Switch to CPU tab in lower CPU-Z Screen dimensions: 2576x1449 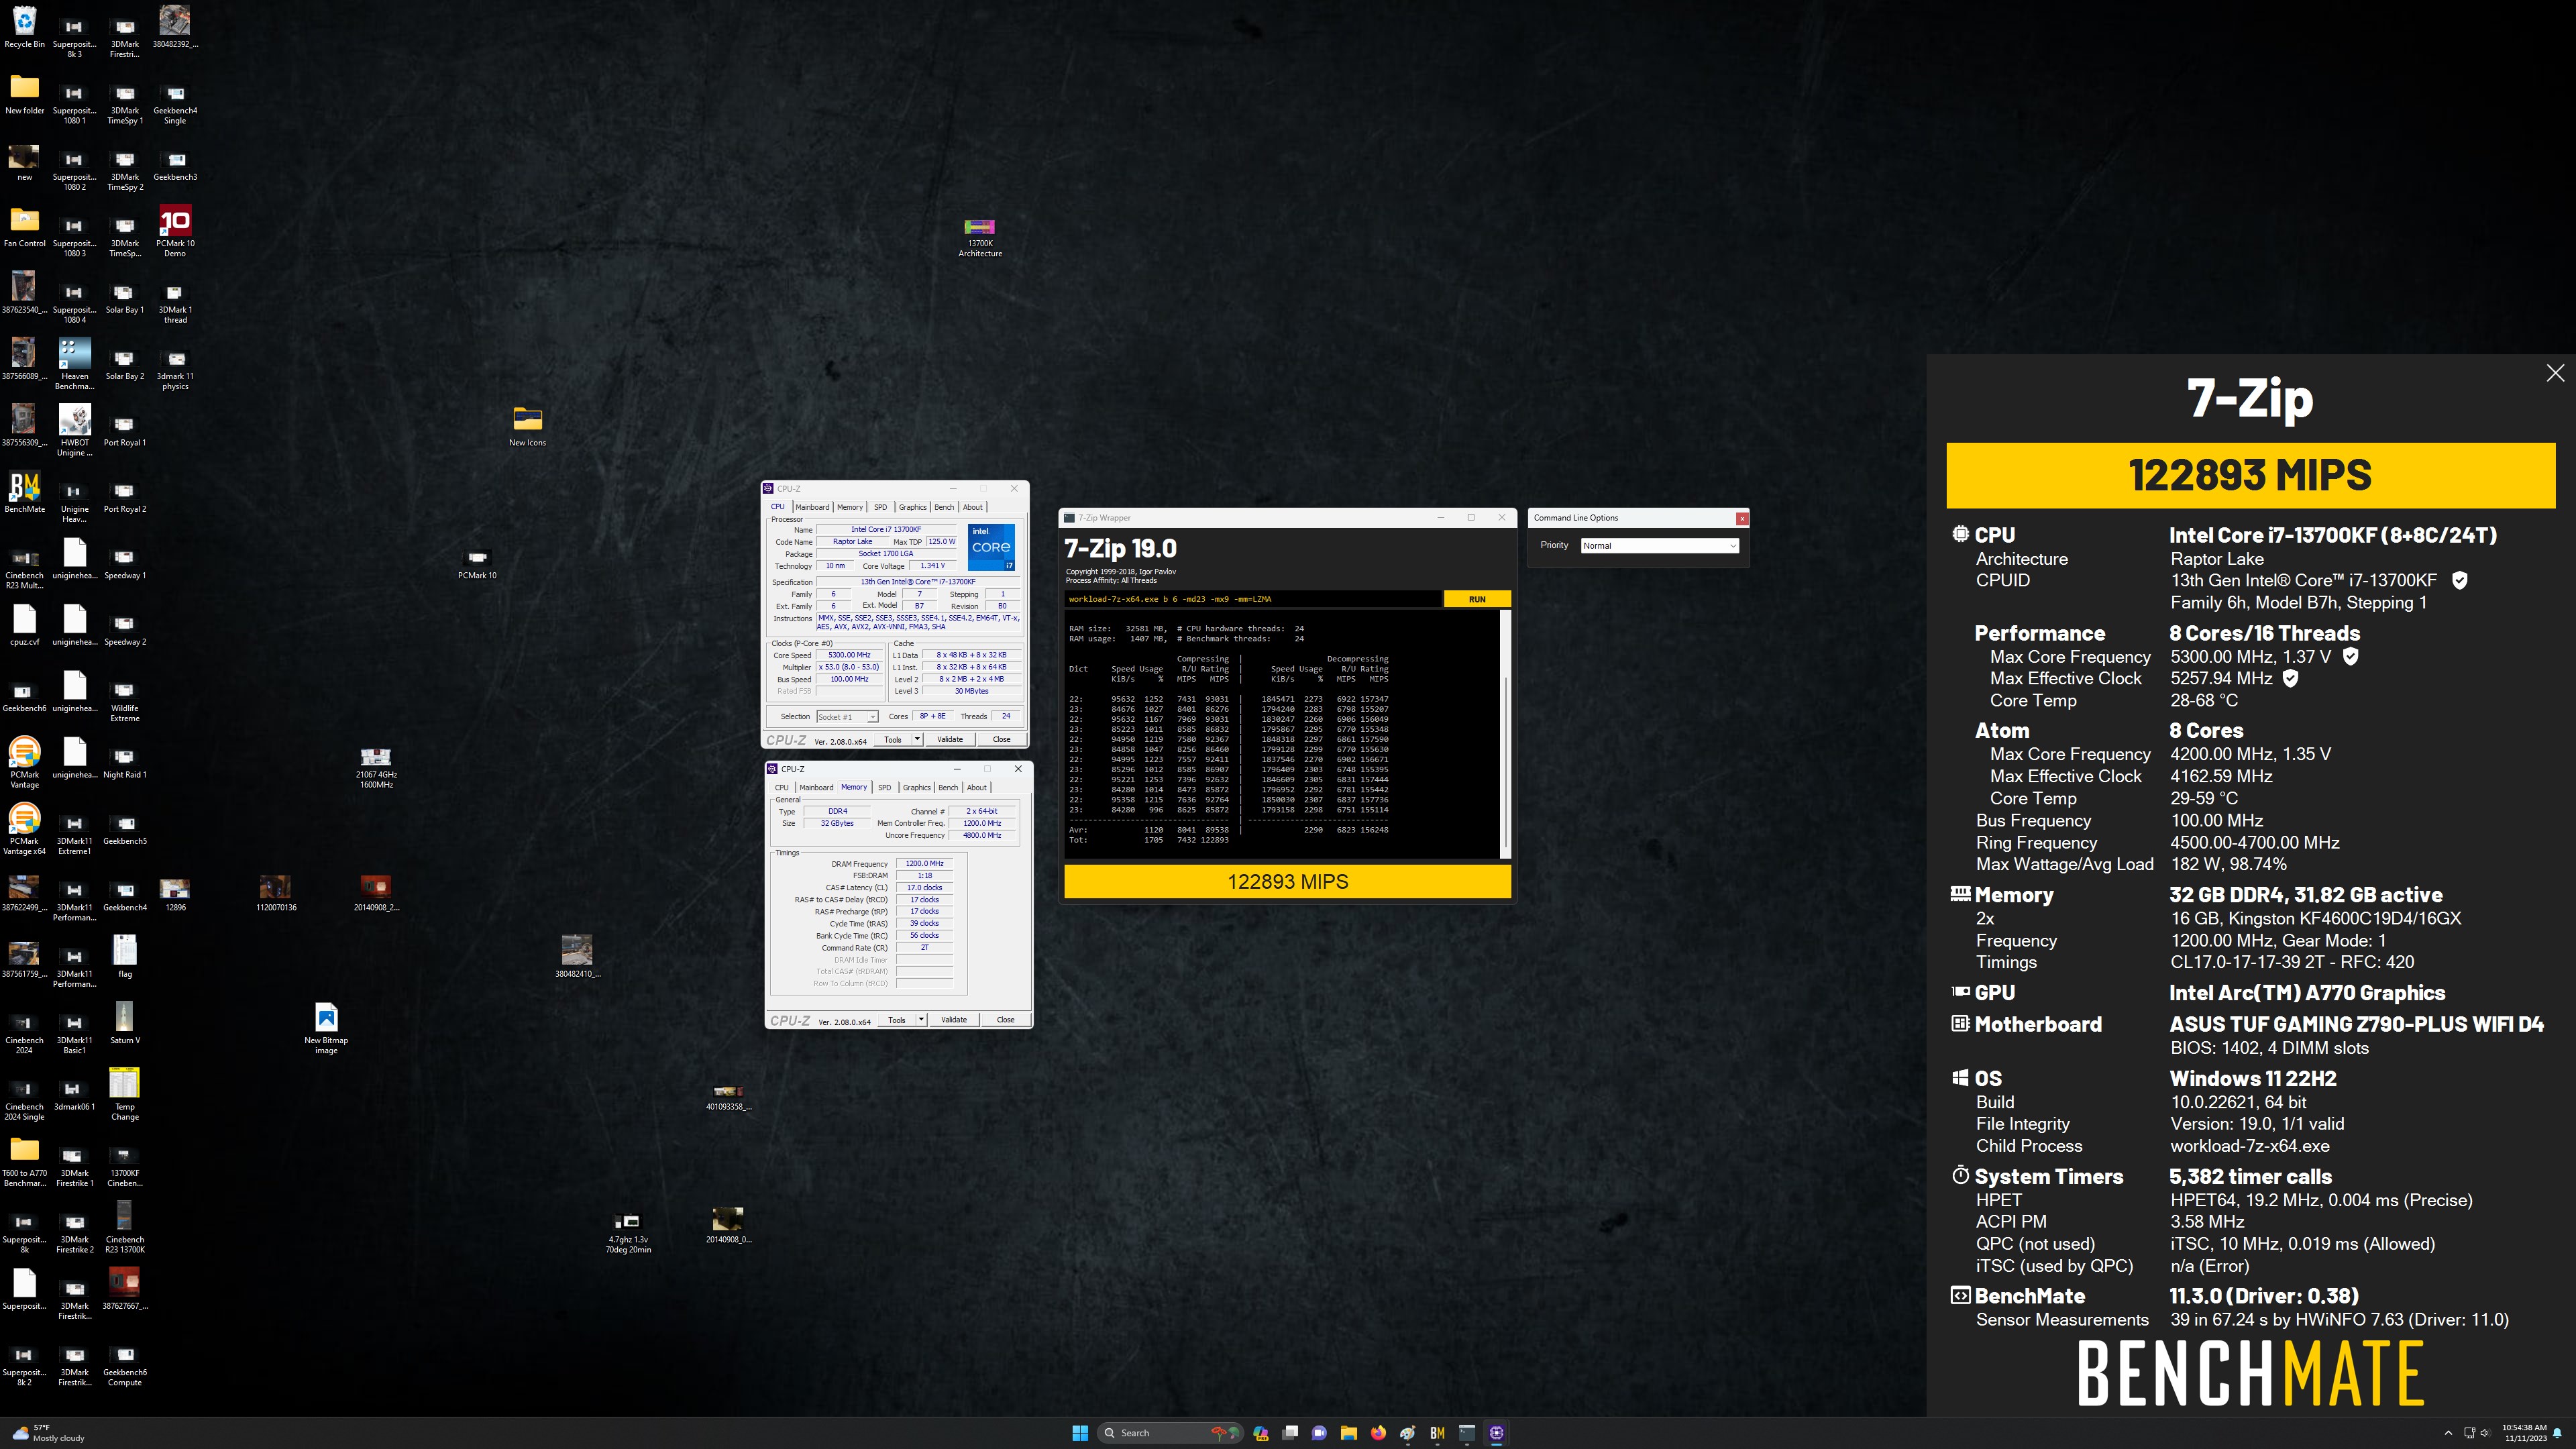[781, 787]
